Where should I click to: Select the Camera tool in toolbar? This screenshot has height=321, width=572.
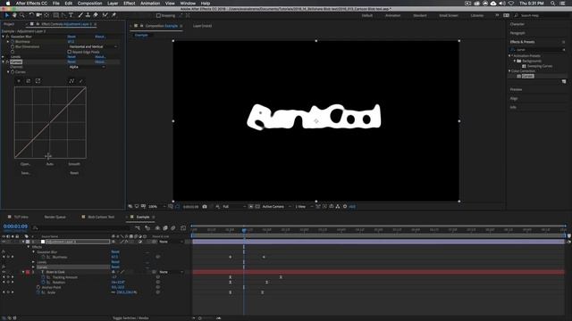[x=38, y=15]
